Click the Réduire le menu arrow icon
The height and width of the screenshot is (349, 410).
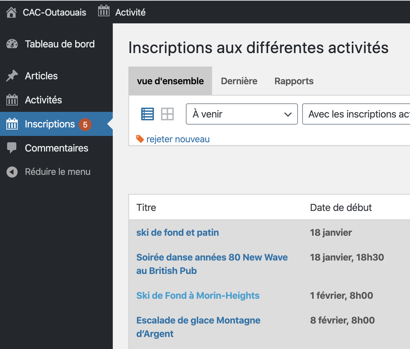tap(12, 172)
